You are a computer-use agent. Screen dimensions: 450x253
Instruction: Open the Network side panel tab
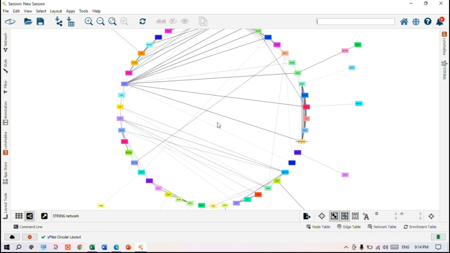point(5,42)
